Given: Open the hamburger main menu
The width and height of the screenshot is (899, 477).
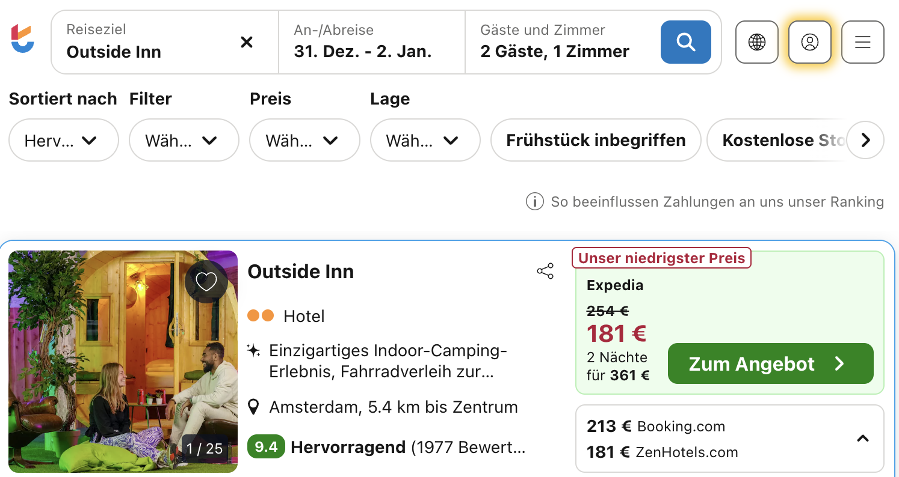Looking at the screenshot, I should [863, 42].
